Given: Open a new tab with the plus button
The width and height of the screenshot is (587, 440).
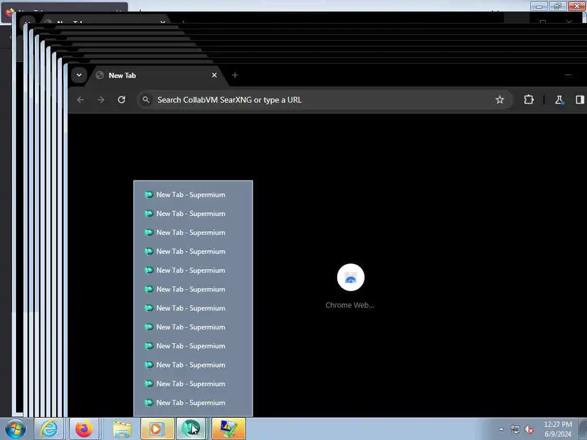Looking at the screenshot, I should [x=234, y=75].
